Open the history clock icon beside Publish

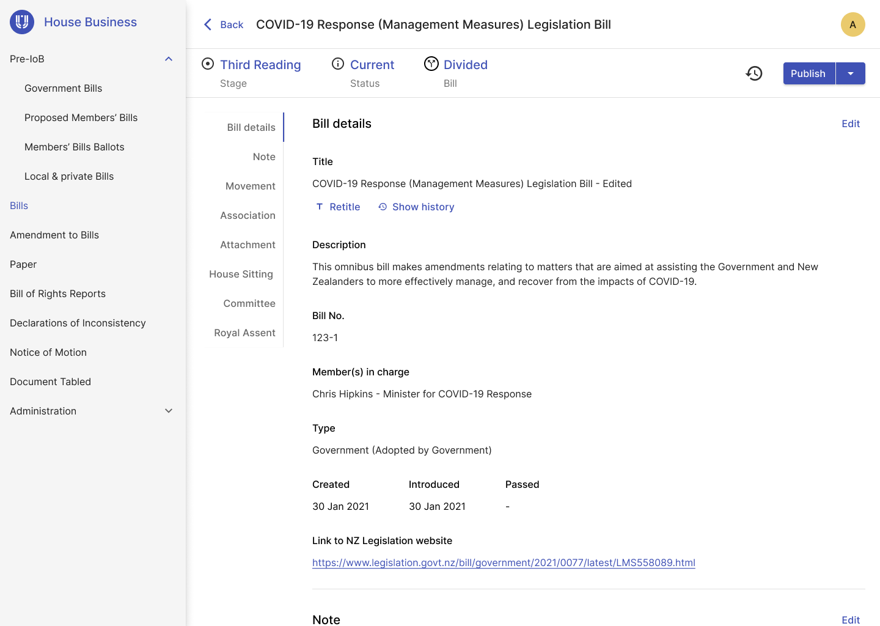[754, 73]
